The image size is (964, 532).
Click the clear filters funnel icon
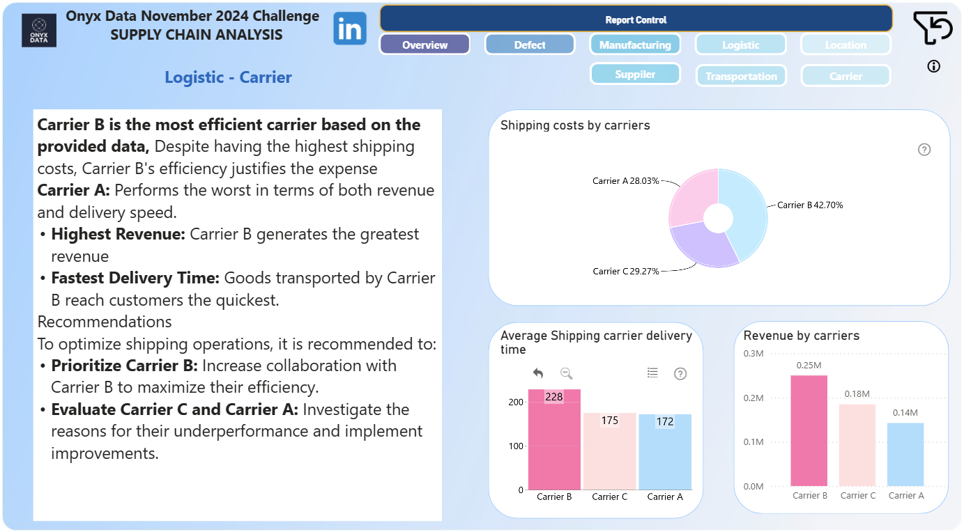point(933,28)
